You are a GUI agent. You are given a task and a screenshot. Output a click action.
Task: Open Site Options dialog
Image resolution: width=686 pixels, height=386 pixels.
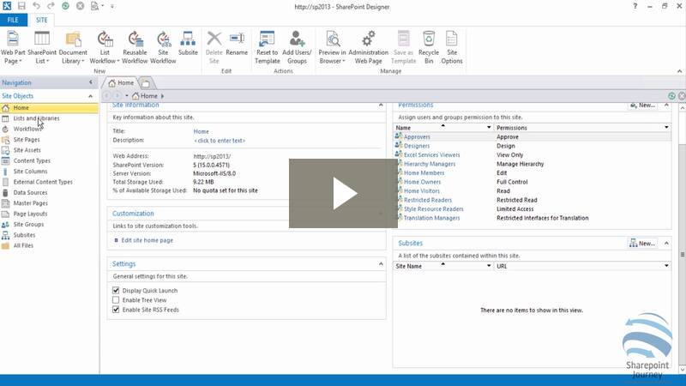[x=452, y=47]
